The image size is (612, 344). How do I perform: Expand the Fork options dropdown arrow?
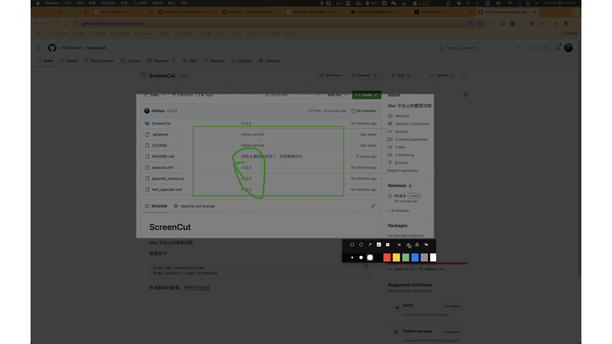coord(419,75)
